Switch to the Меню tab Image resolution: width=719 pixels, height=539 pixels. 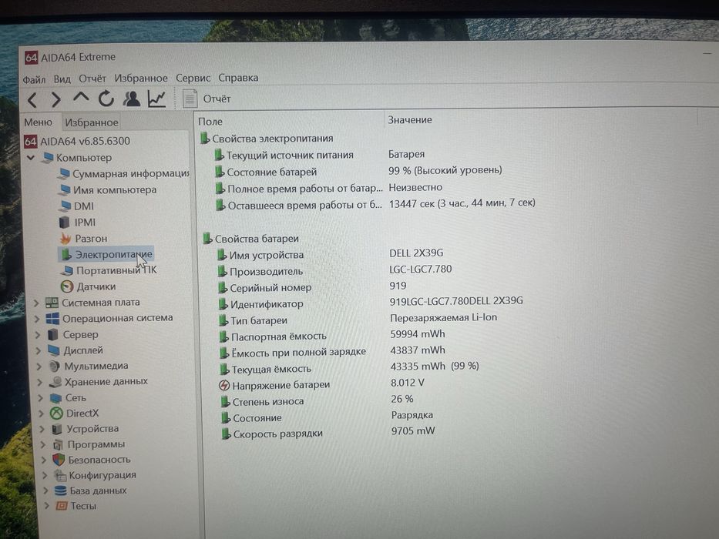coord(38,122)
